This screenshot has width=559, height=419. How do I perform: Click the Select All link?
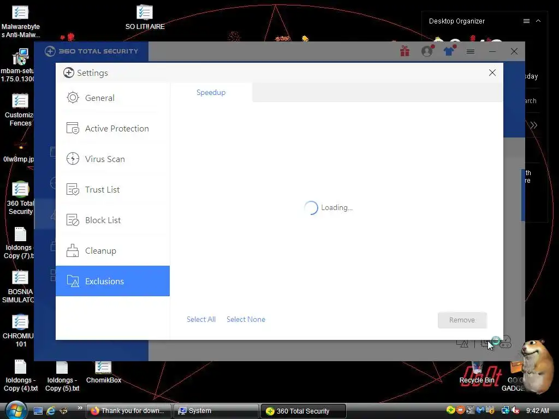pos(201,319)
